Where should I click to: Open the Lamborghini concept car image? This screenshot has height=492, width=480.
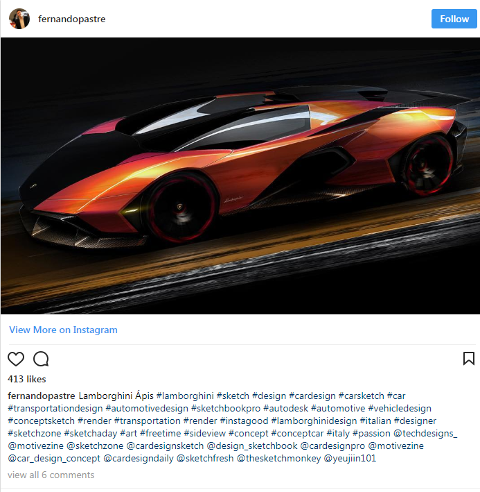point(240,176)
